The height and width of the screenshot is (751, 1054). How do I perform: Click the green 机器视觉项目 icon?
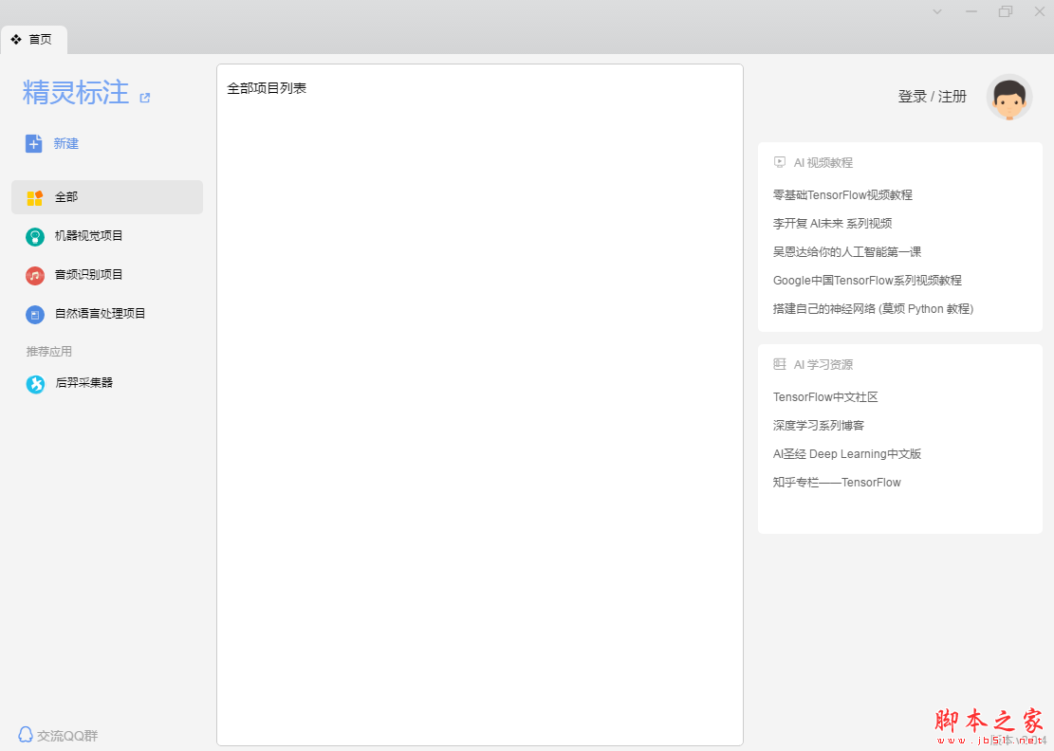coord(35,236)
